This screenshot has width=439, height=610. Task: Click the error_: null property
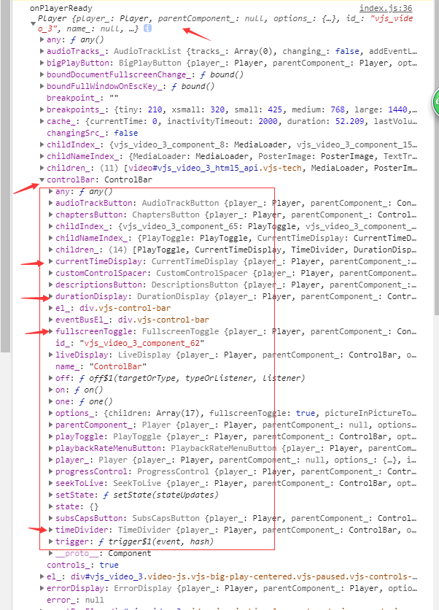[75, 600]
